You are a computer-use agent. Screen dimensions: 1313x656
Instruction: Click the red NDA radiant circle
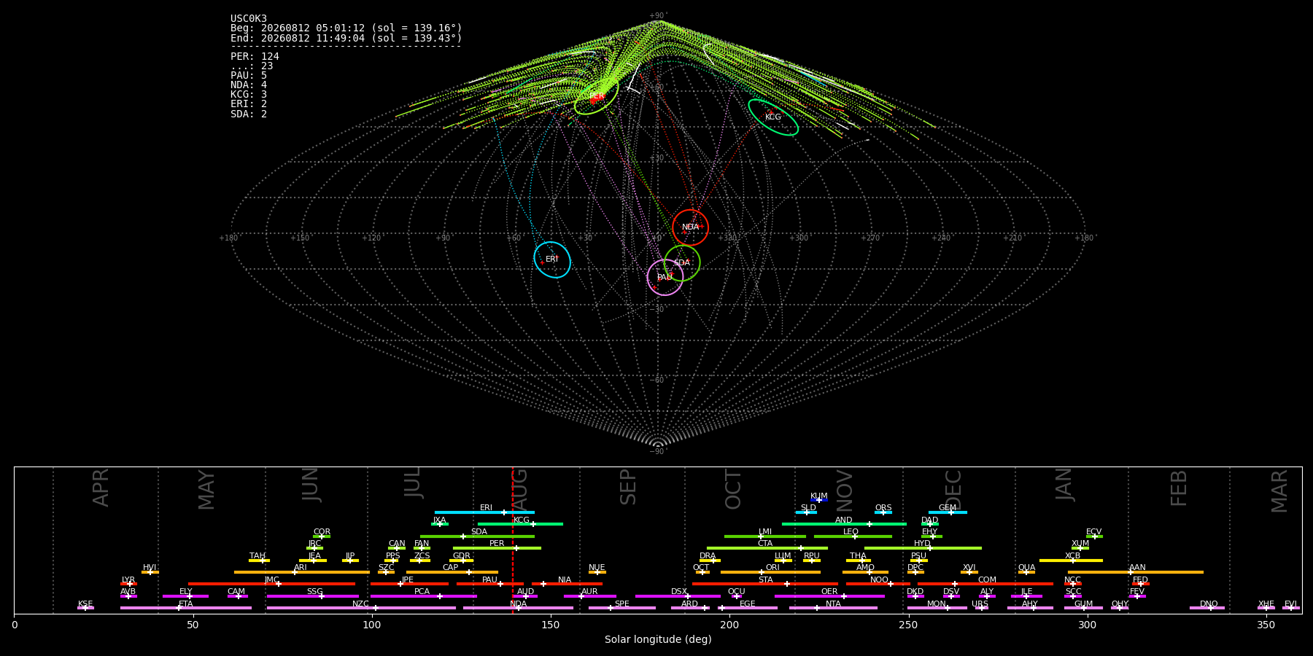coord(690,227)
